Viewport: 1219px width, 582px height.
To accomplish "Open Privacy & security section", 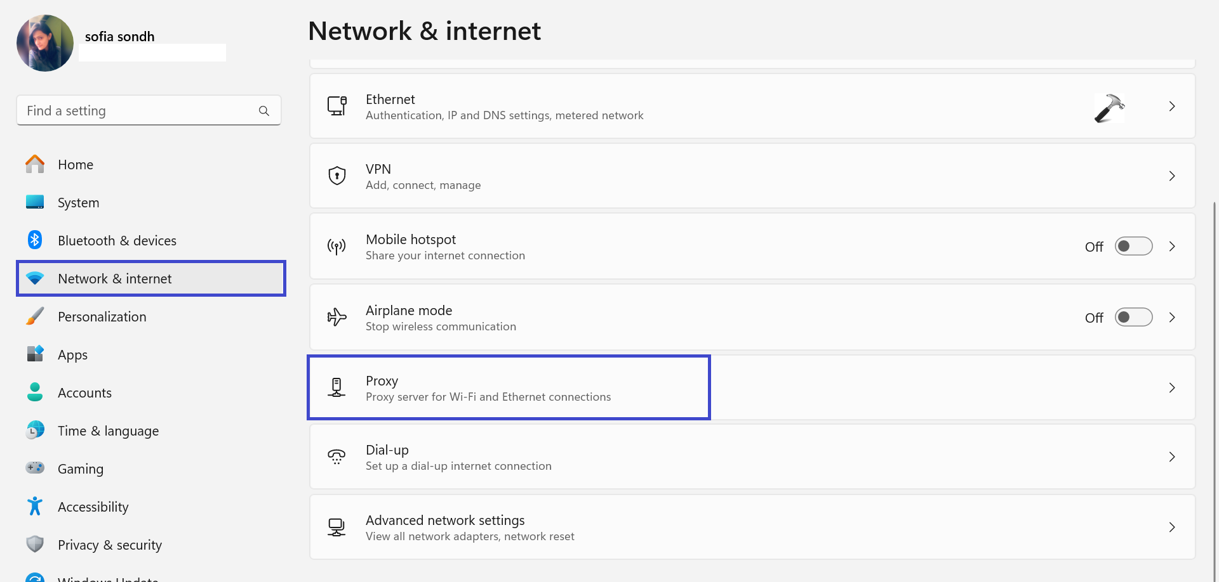I will click(x=109, y=545).
